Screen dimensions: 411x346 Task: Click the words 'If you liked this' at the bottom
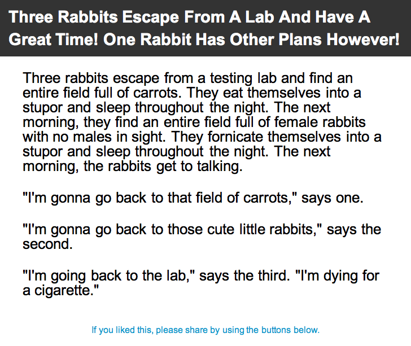point(122,330)
